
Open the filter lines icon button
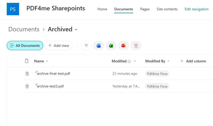[x=86, y=46]
